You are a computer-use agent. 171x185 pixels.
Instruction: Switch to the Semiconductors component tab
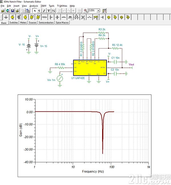[46, 23]
